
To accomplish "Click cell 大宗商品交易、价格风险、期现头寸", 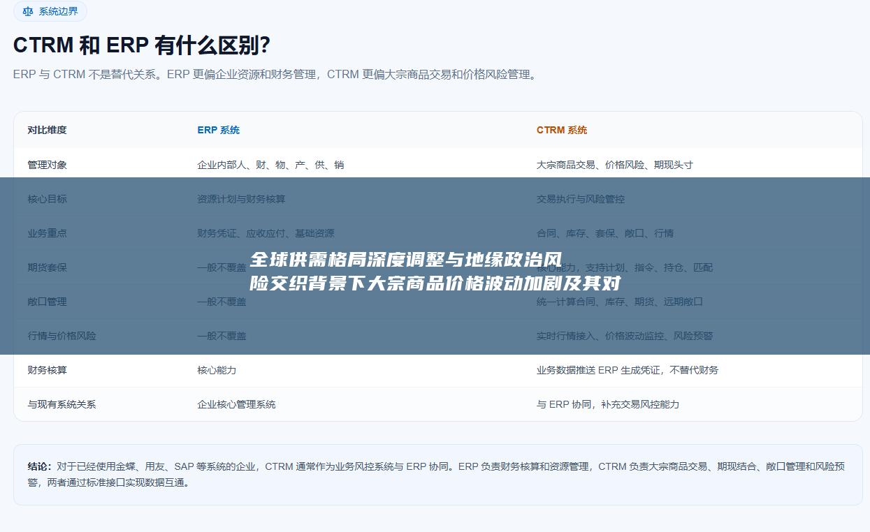I will [x=615, y=165].
